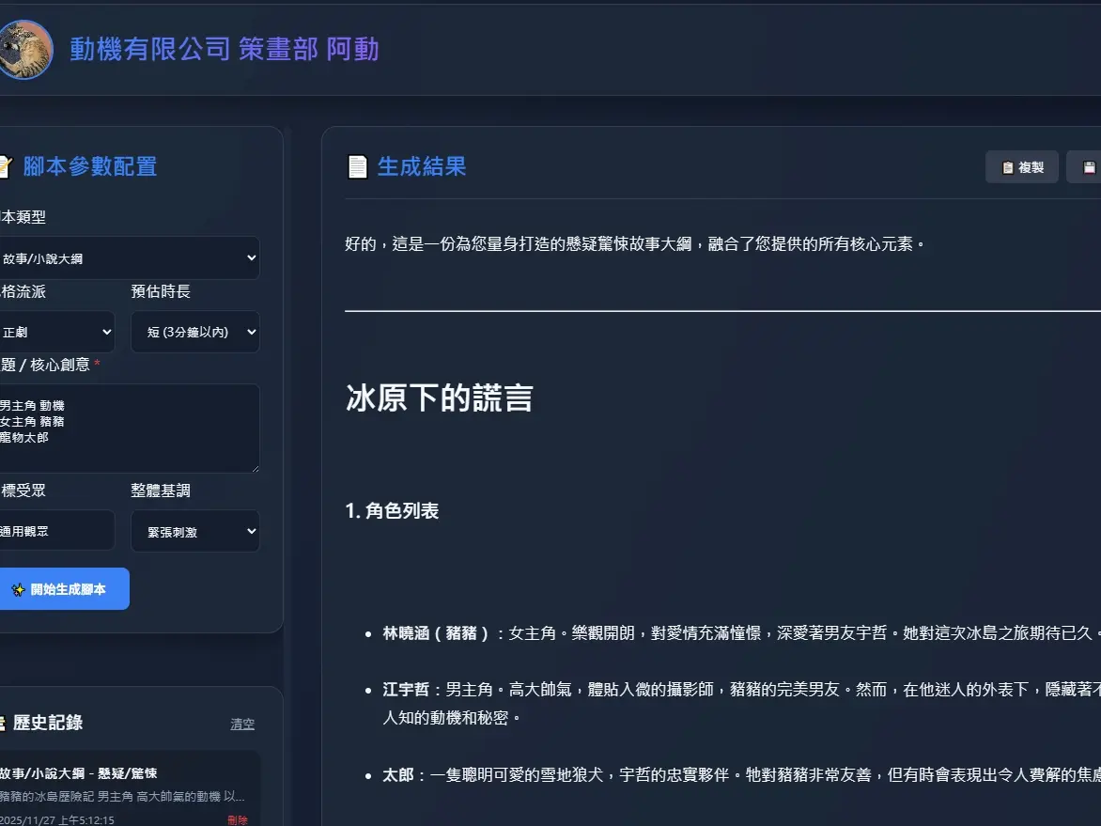The width and height of the screenshot is (1101, 826).
Task: Click the floppy disk save icon at top right
Action: click(x=1090, y=166)
